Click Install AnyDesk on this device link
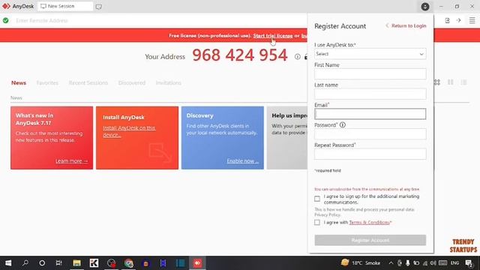 pyautogui.click(x=129, y=131)
